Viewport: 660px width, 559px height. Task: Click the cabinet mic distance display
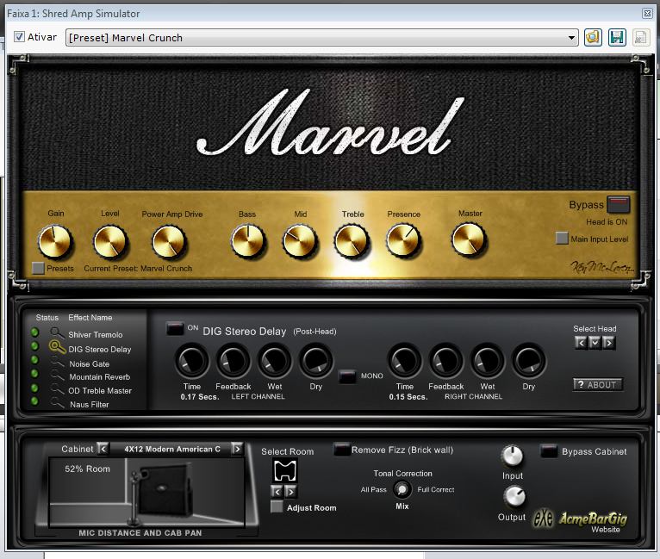tap(146, 492)
